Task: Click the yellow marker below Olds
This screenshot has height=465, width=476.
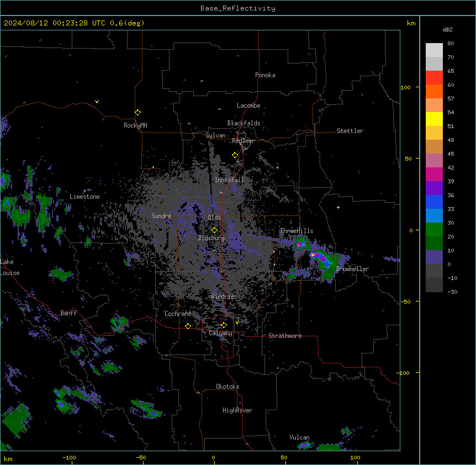Action: click(x=214, y=230)
